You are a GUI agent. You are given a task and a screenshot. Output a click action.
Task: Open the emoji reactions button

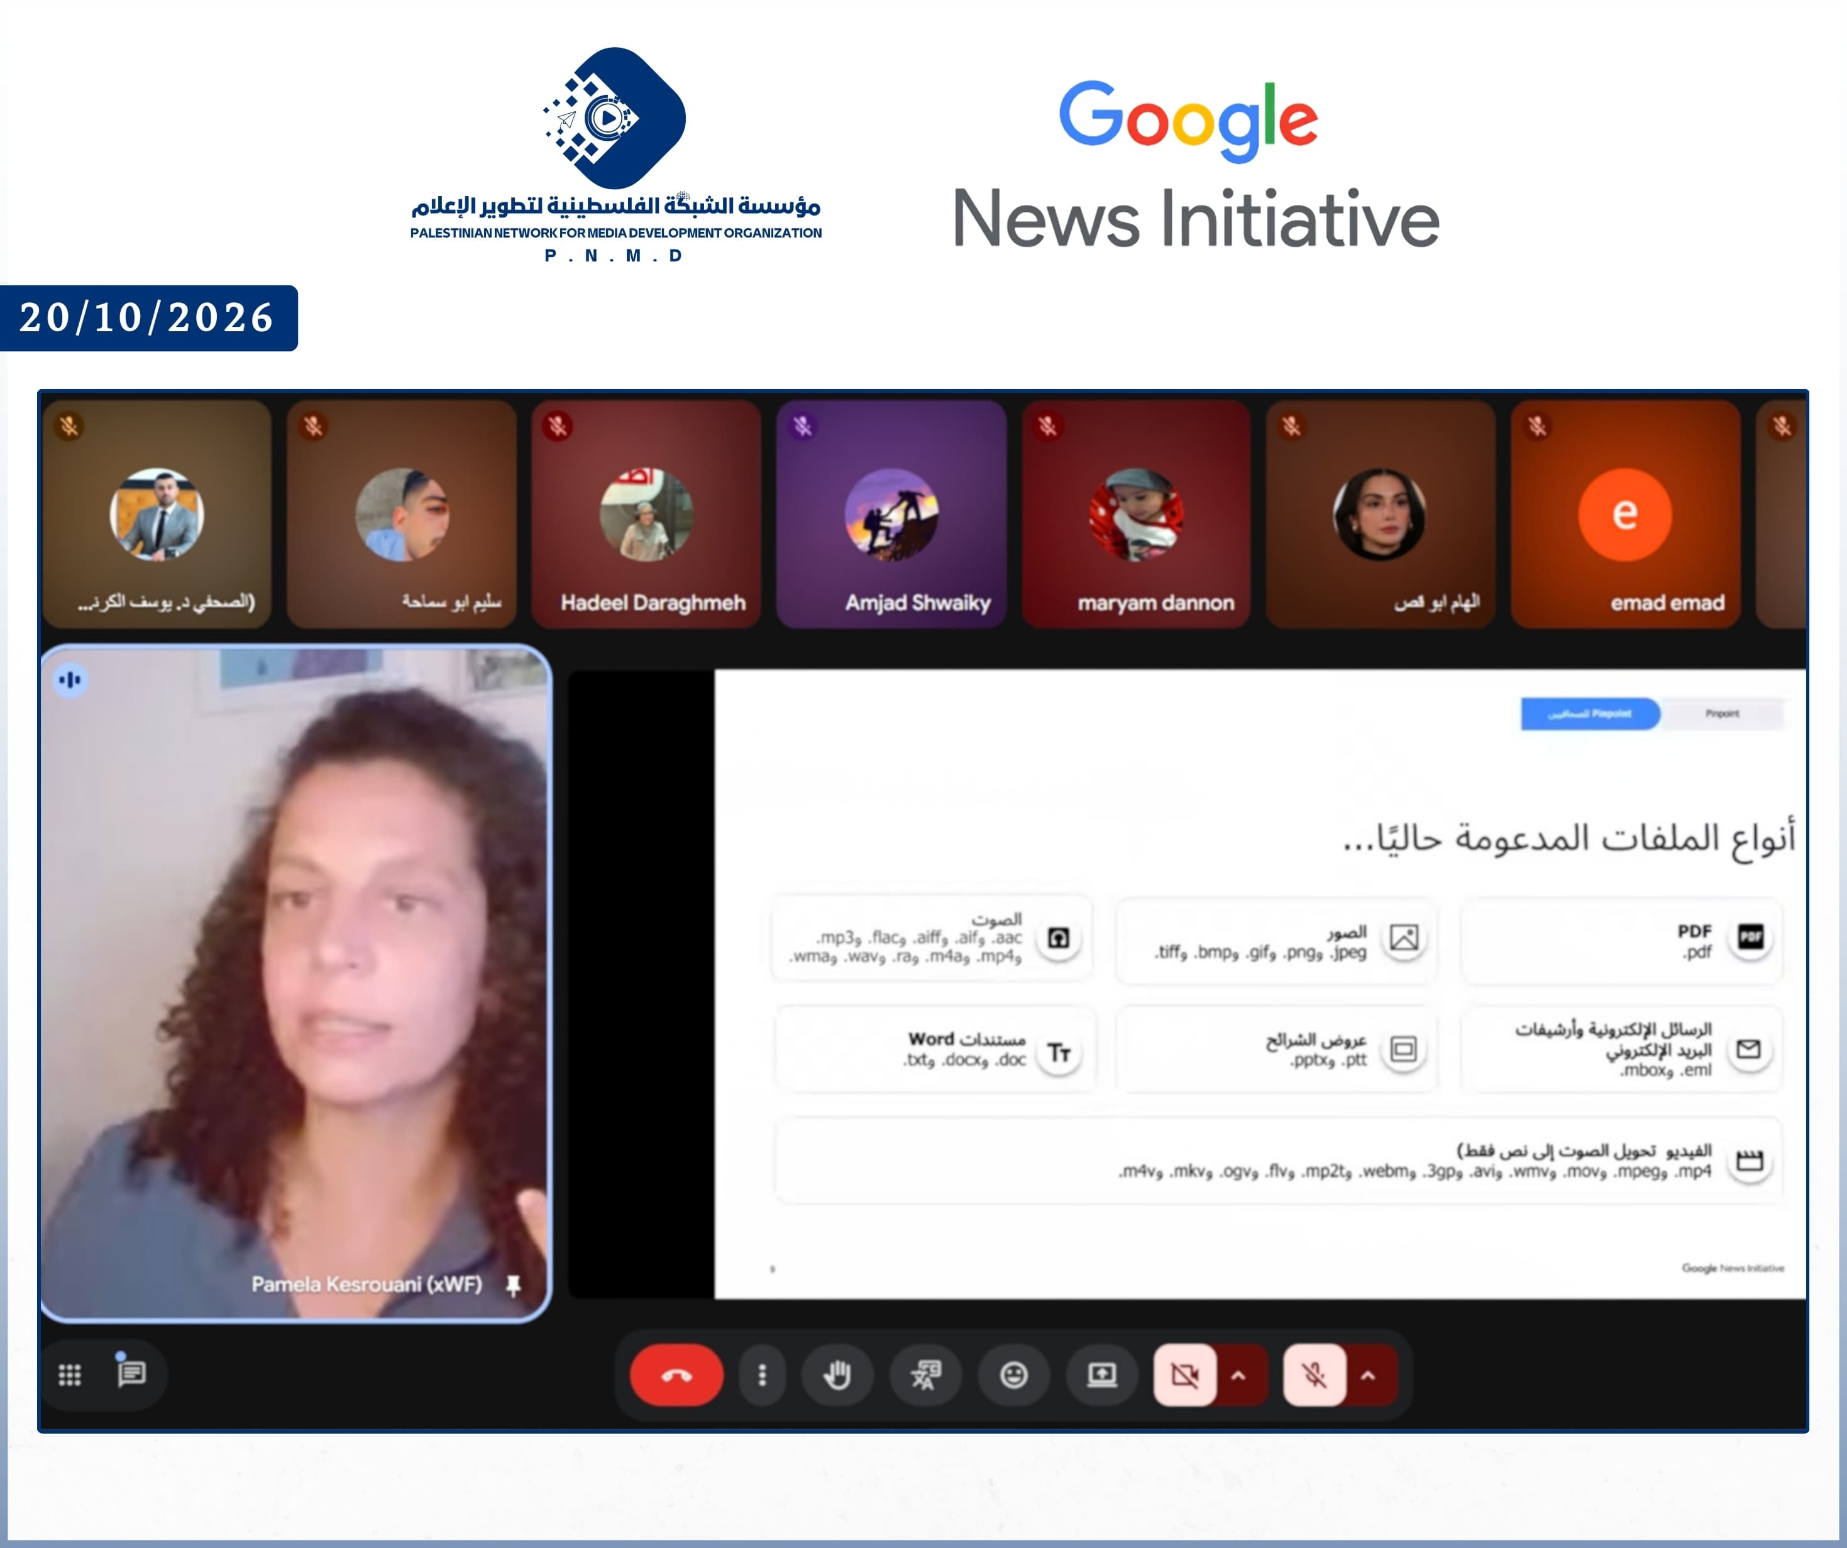1014,1375
